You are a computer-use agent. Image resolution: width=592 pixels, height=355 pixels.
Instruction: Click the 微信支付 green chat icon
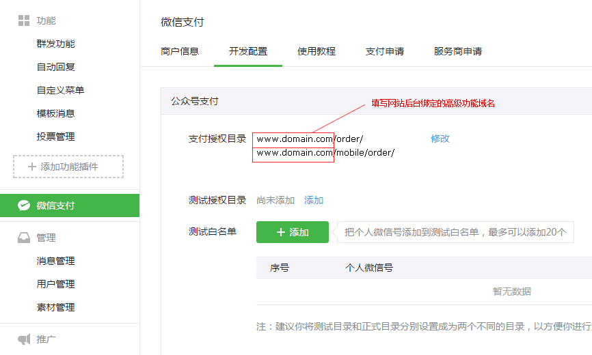point(24,205)
